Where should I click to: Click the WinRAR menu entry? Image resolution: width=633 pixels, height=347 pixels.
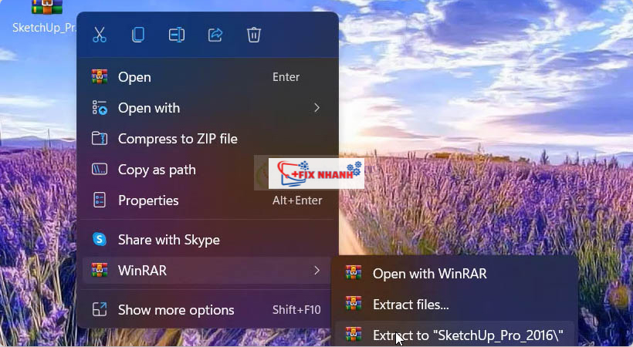pos(207,271)
